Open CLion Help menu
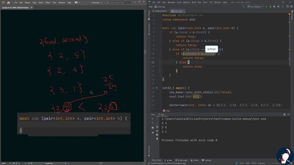The width and height of the screenshot is (294, 165). point(225,2)
